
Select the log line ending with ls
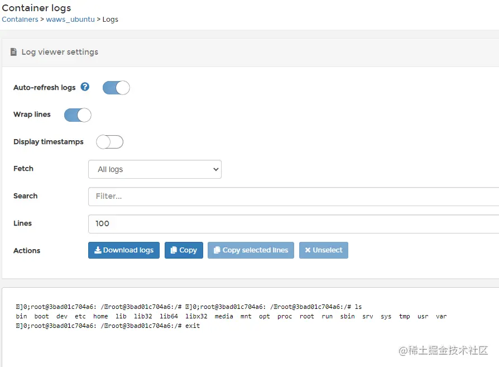[189, 307]
